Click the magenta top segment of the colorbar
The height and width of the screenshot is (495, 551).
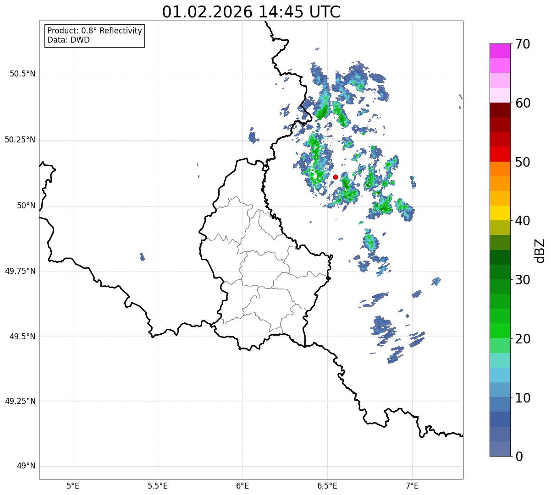(500, 51)
